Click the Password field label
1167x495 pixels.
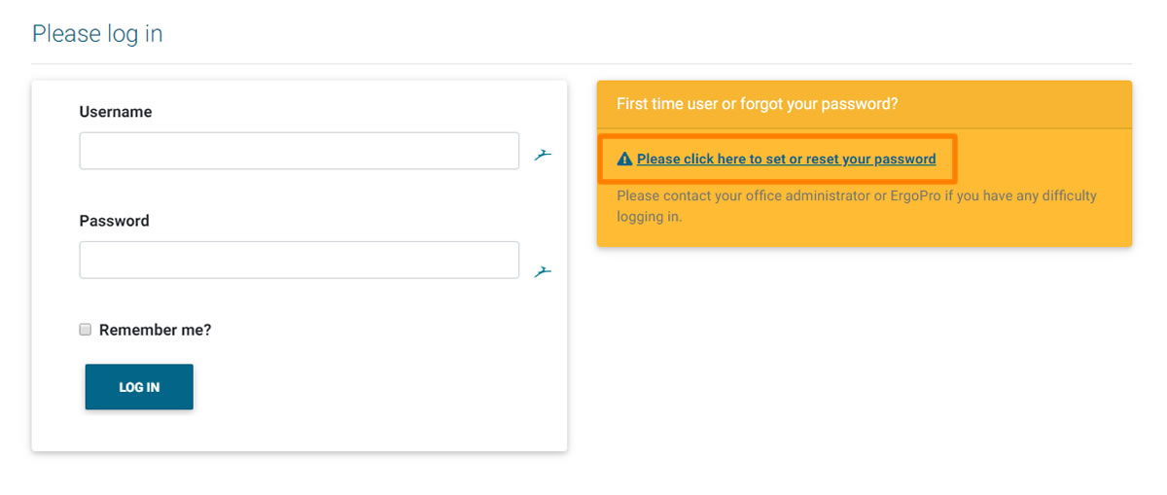click(115, 221)
